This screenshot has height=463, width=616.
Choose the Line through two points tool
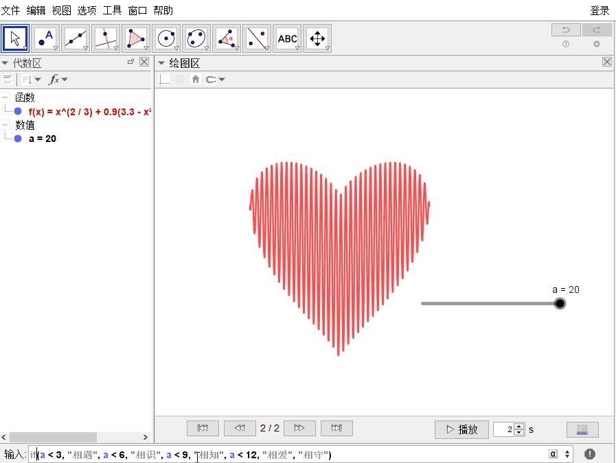click(x=76, y=38)
